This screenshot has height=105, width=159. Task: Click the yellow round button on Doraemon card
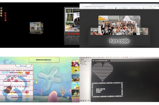click(27, 96)
